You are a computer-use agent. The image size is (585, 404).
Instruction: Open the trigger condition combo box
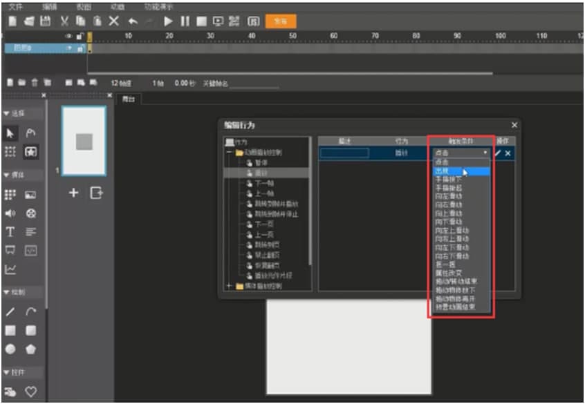461,153
